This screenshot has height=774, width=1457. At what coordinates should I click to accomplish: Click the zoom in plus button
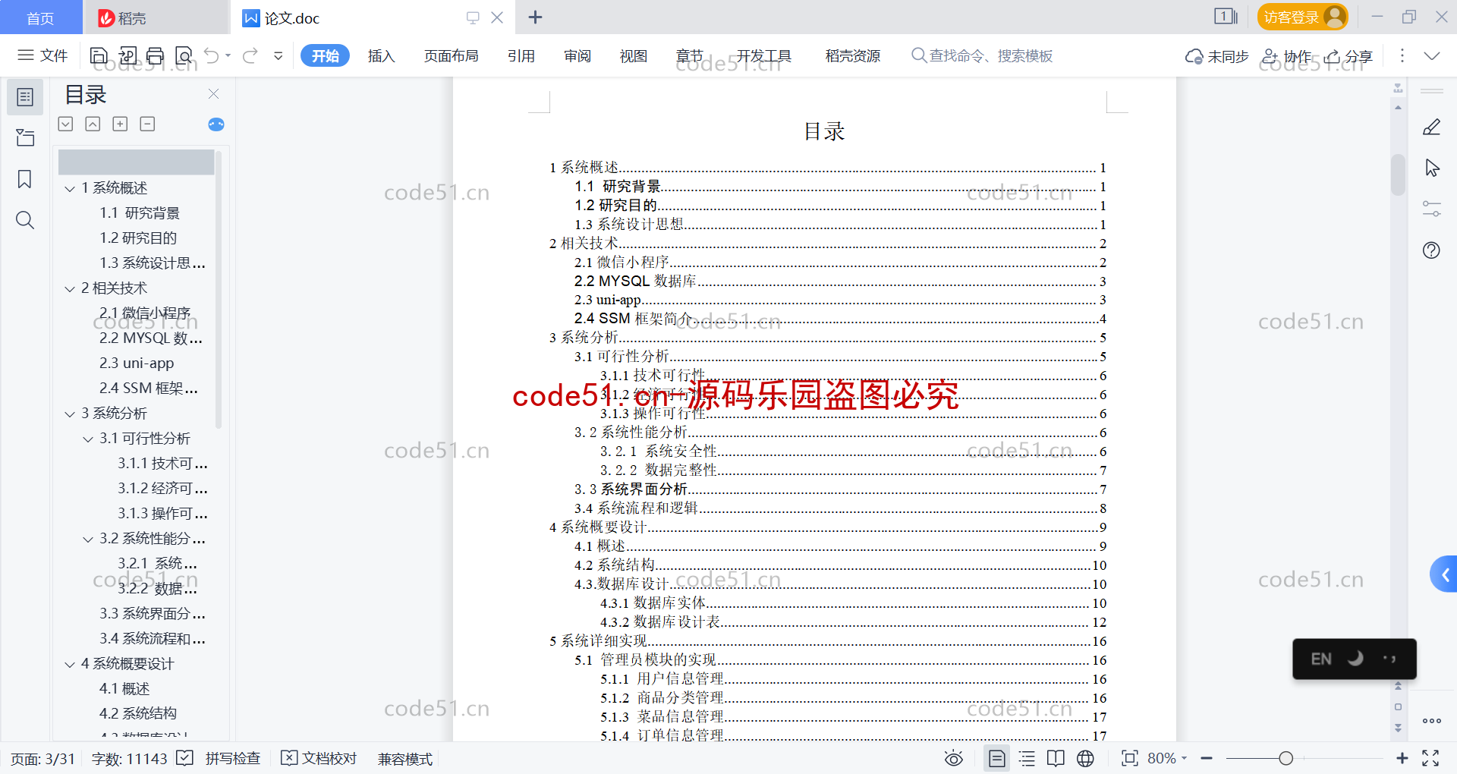coord(1402,758)
